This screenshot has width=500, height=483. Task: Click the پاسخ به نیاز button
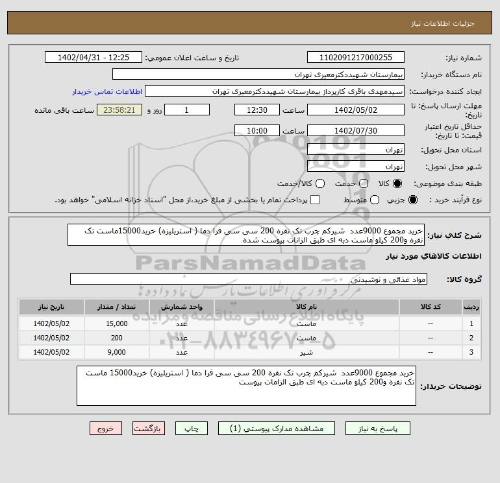coord(378,429)
